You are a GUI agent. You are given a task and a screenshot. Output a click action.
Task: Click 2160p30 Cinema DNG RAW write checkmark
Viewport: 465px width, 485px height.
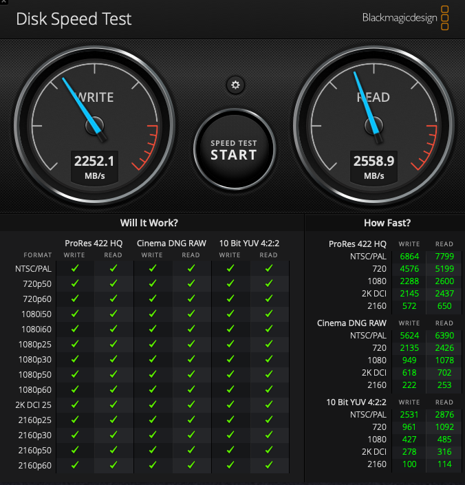[x=153, y=435]
